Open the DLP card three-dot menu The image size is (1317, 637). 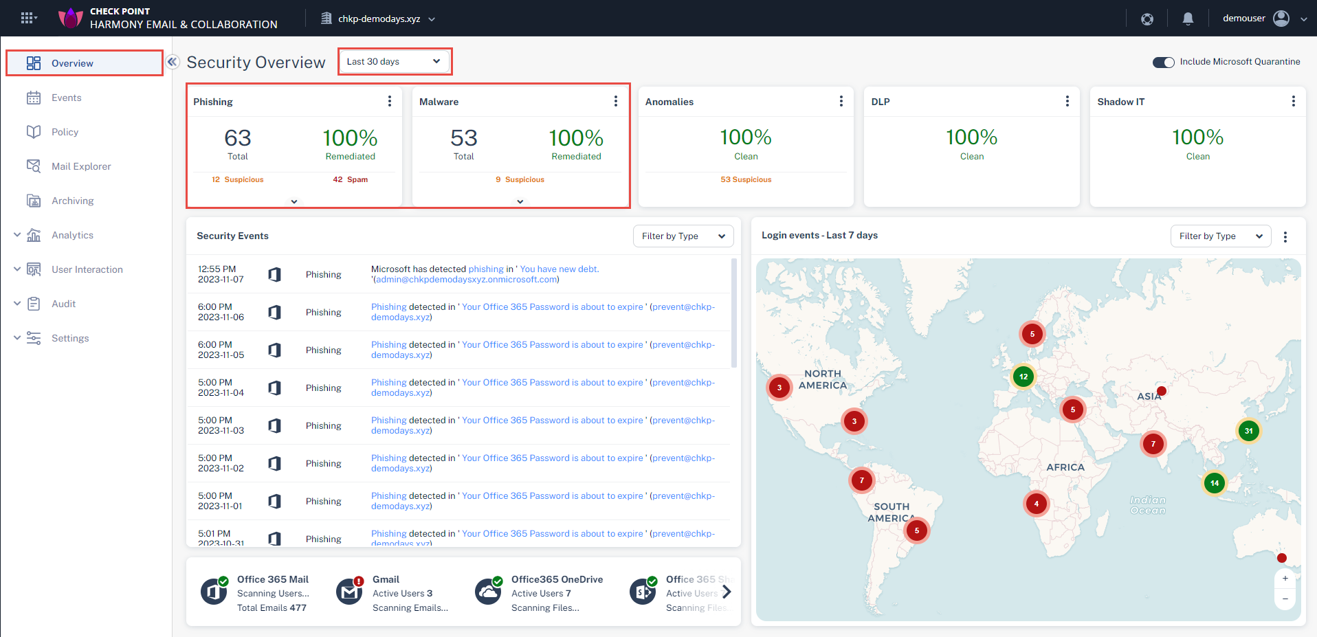(x=1067, y=101)
